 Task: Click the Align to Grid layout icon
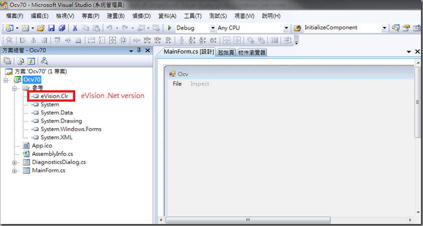click(x=10, y=40)
